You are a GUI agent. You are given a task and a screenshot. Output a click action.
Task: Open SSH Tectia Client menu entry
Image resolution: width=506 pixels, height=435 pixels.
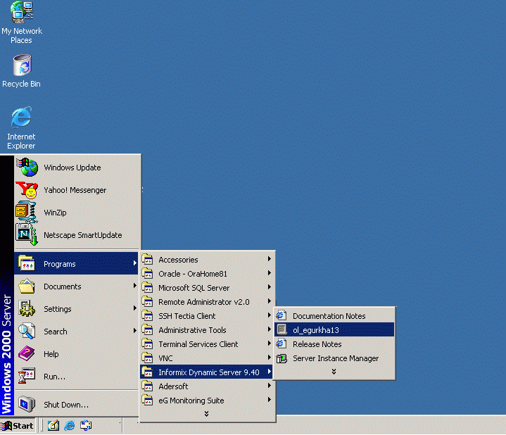207,316
